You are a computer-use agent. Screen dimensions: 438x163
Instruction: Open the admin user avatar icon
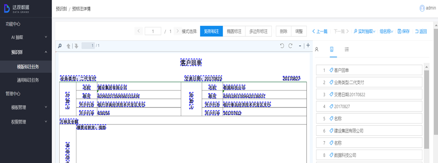pyautogui.click(x=422, y=9)
